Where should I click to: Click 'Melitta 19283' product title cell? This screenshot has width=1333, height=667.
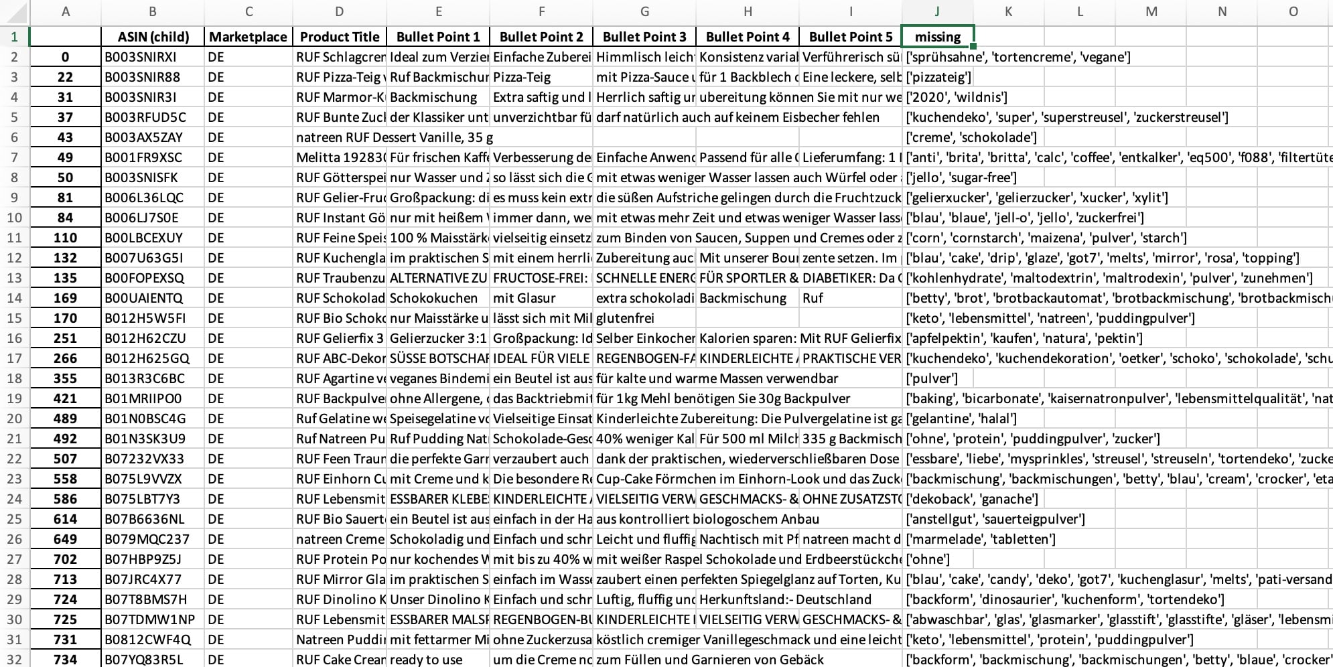click(x=340, y=157)
